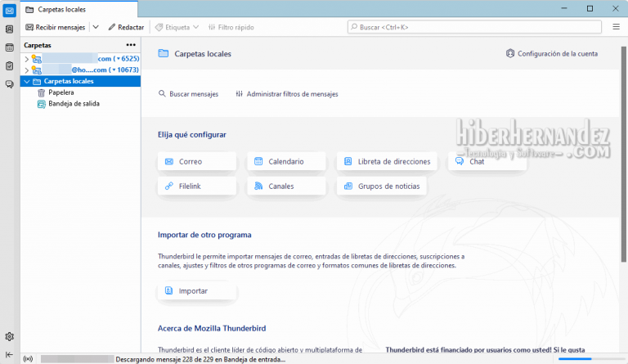Open the Calendar space in the sidebar

[x=9, y=47]
